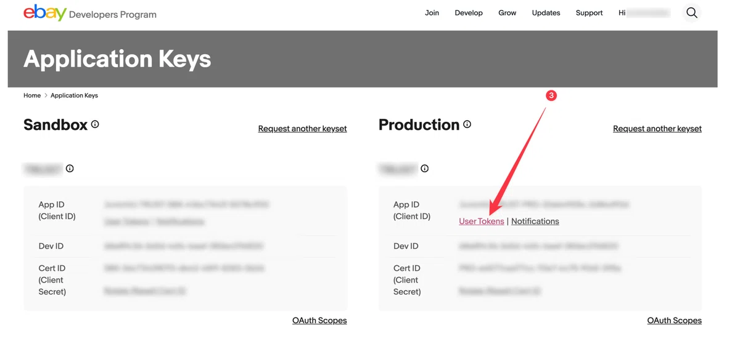This screenshot has height=352, width=740.
Task: Open the Develop menu
Action: click(469, 13)
